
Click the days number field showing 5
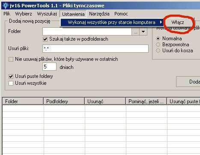[49, 67]
